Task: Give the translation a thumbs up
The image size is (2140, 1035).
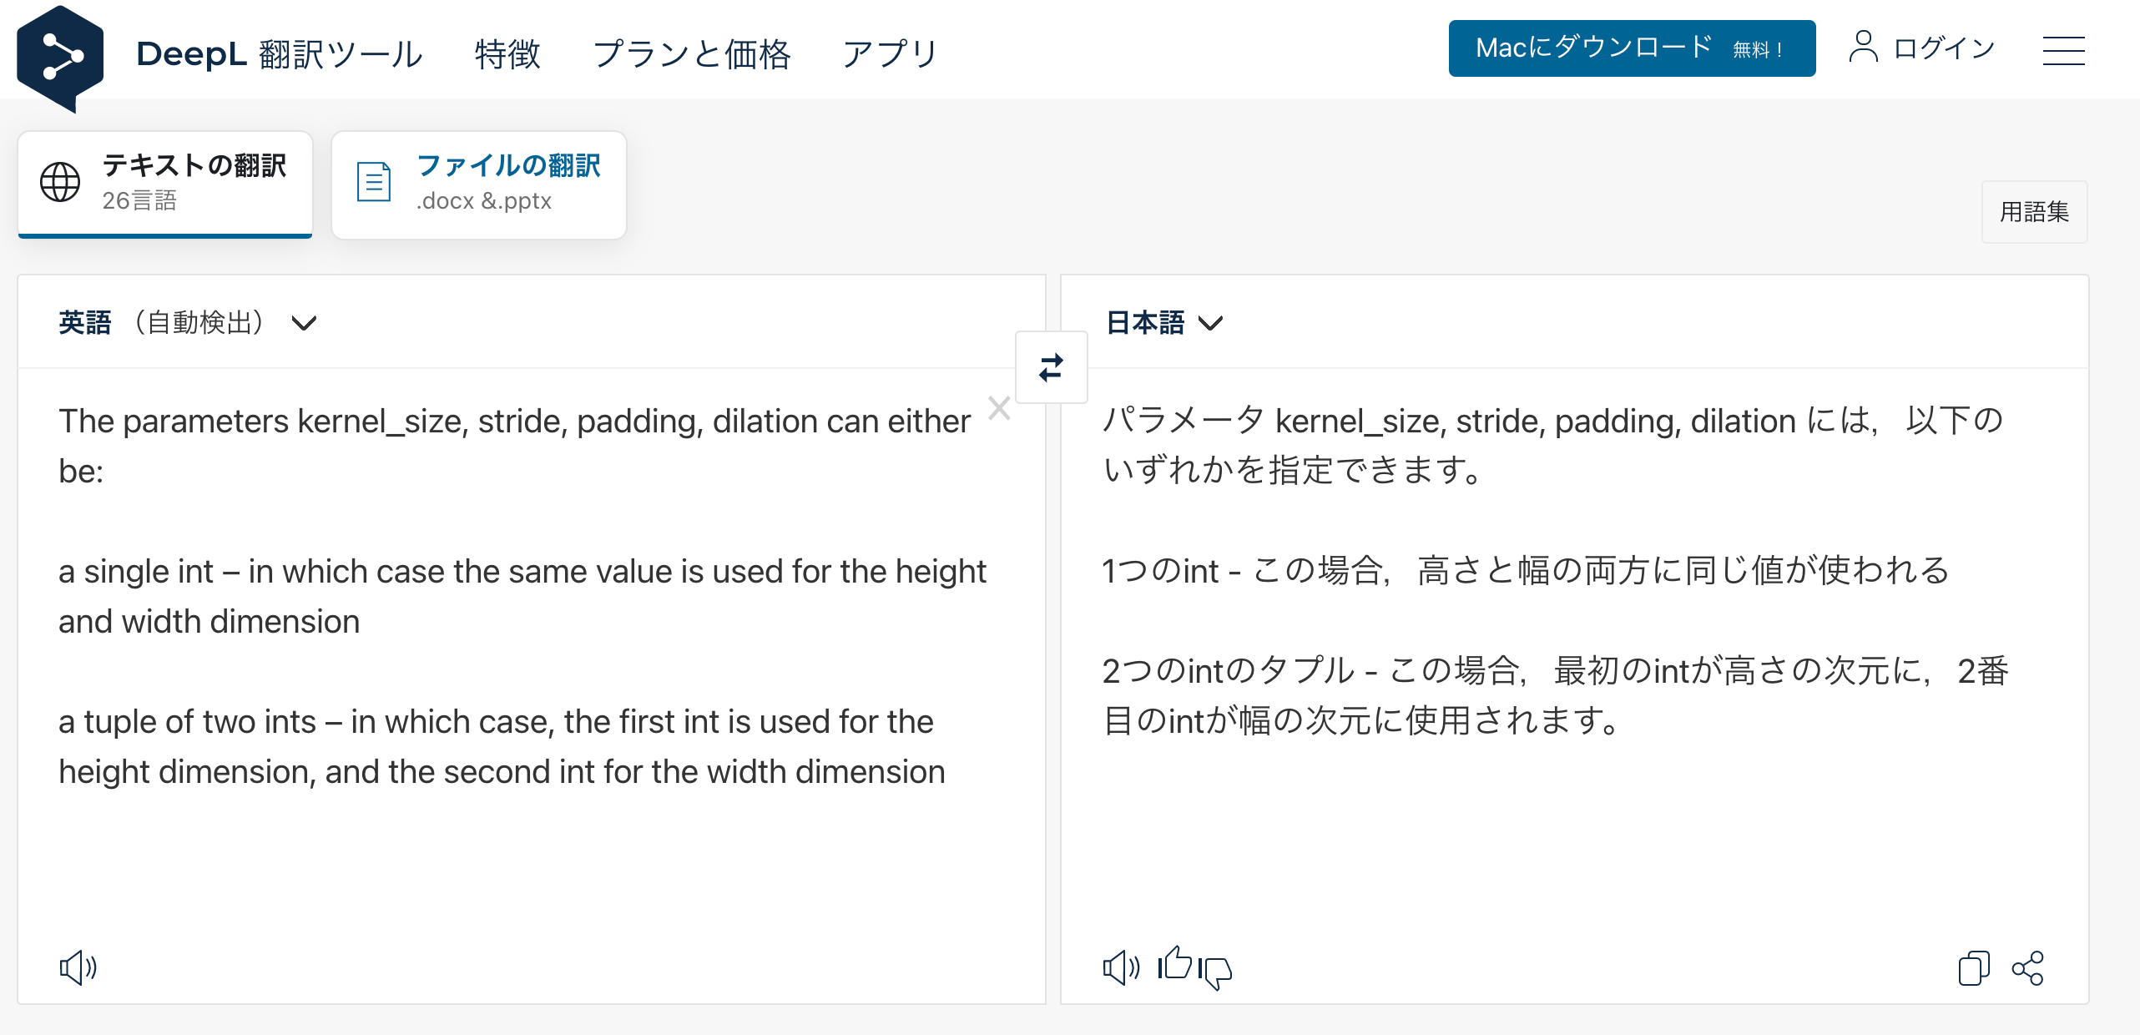Action: (1175, 963)
